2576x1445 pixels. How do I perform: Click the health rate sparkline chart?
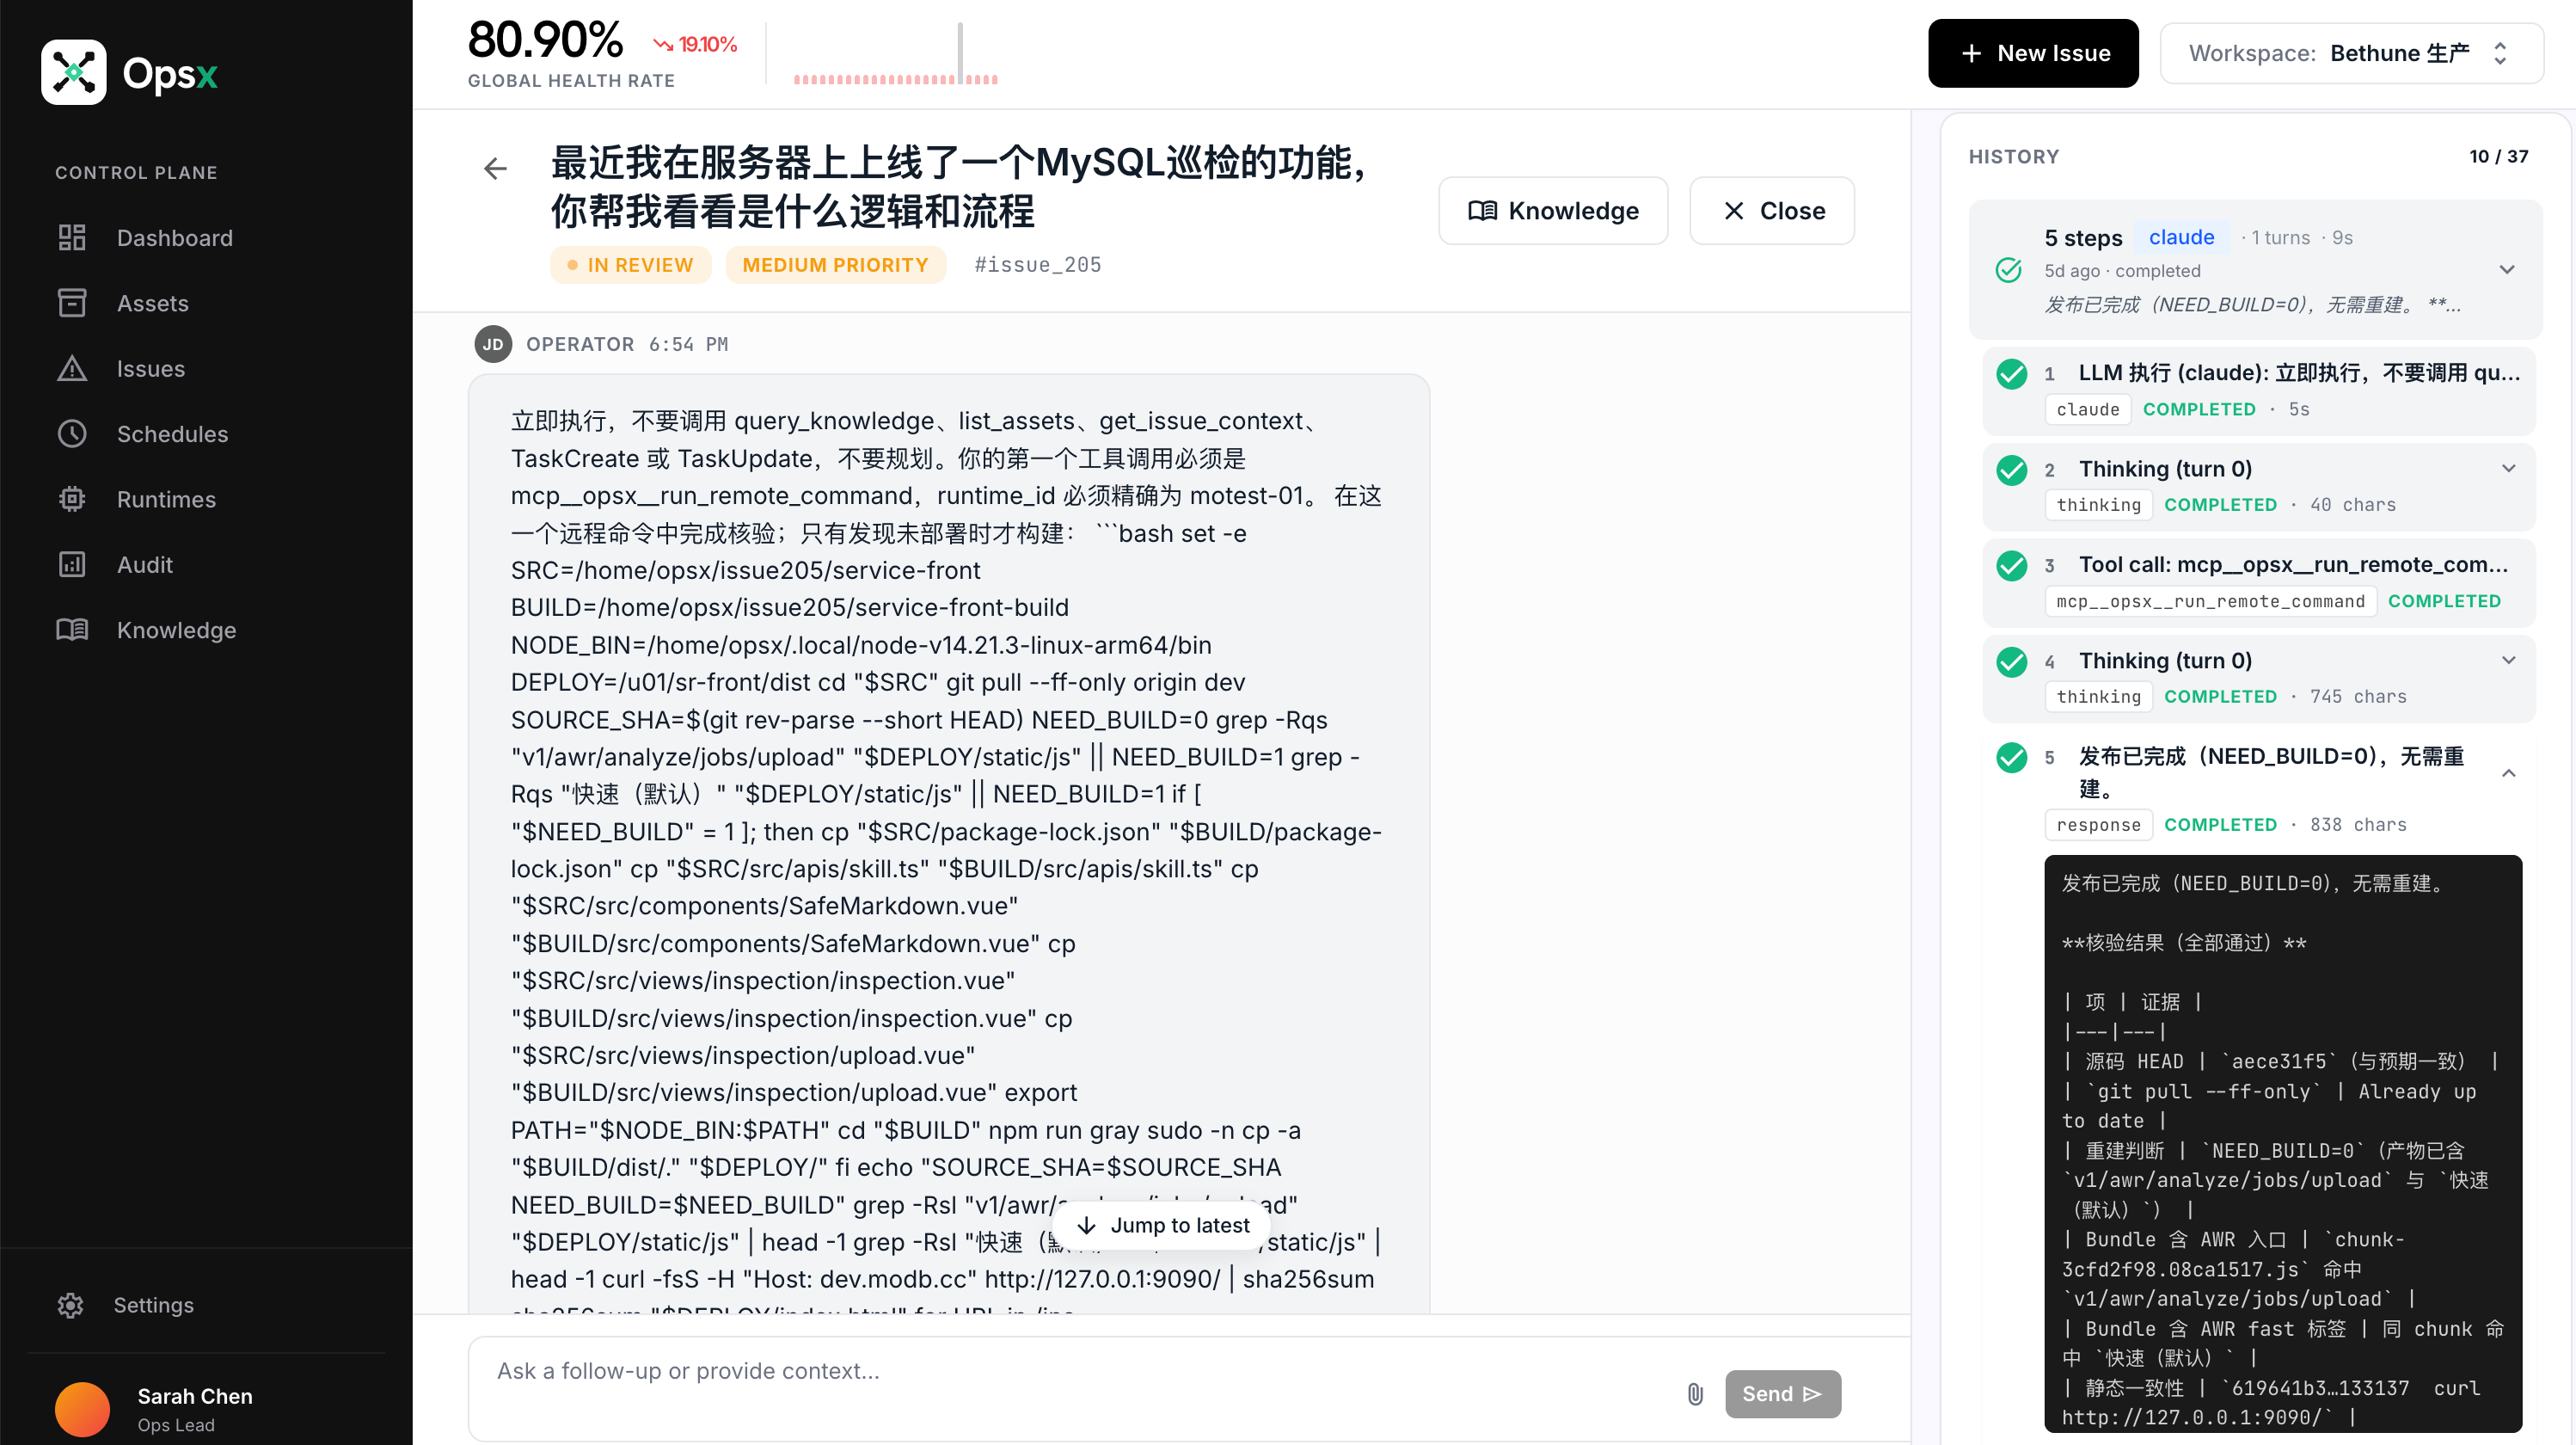point(896,55)
